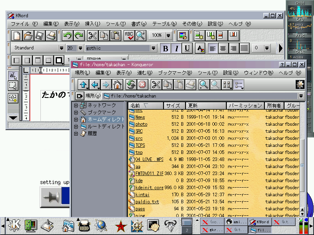Switch Konqueror to detailed list view
Screen dimensions: 314x235
[239, 85]
